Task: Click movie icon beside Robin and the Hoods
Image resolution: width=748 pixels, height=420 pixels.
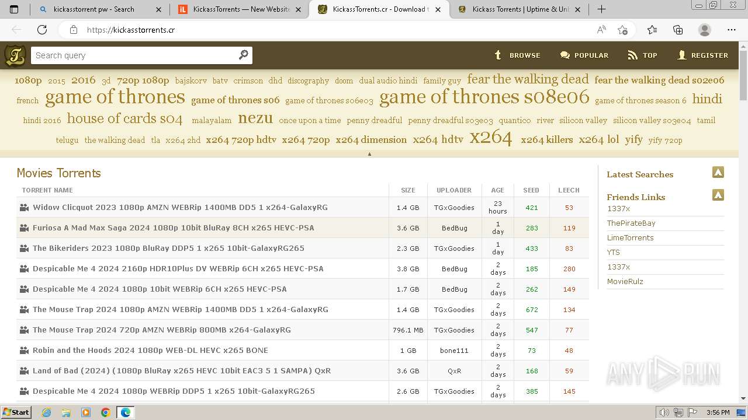Action: 24,350
